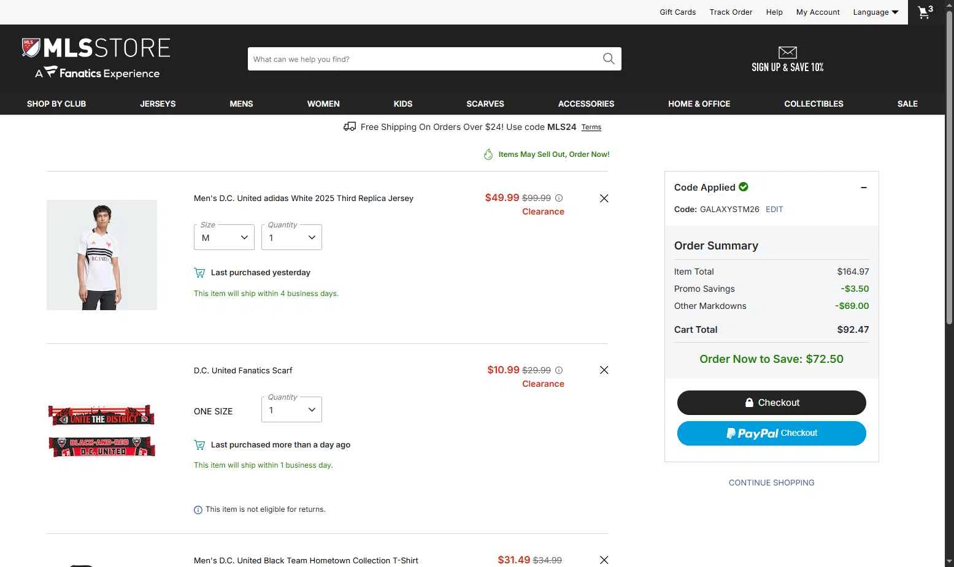Click the black Checkout button
This screenshot has height=567, width=954.
(771, 403)
